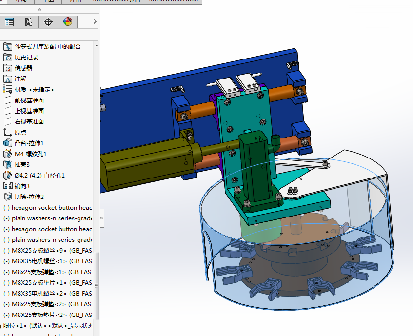This screenshot has width=413, height=336.
Task: Open the PropertyManager tab icon
Action: click(x=9, y=21)
